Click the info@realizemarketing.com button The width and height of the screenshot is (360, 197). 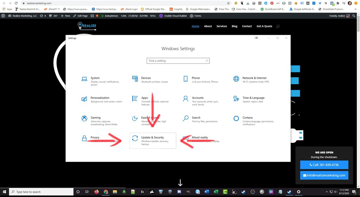click(x=324, y=175)
